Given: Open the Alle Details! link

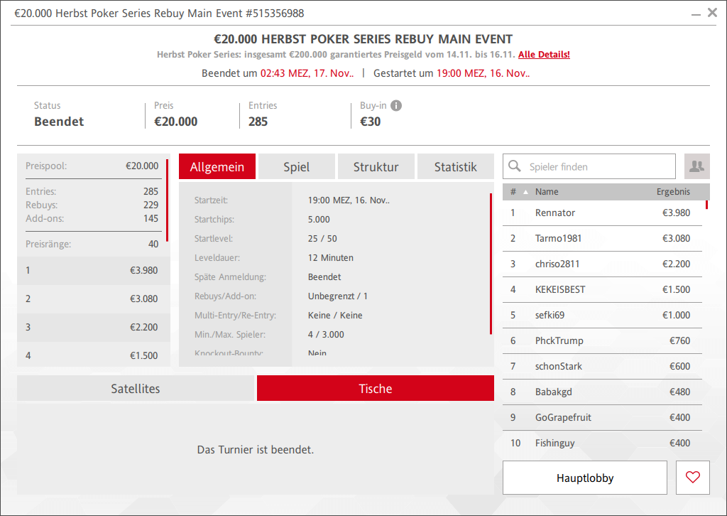Looking at the screenshot, I should (544, 55).
